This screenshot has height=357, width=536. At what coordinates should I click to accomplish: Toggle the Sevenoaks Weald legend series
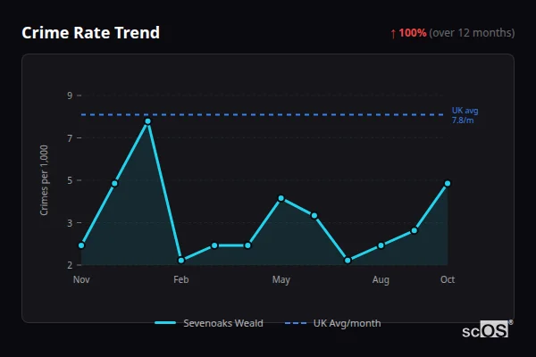click(209, 323)
